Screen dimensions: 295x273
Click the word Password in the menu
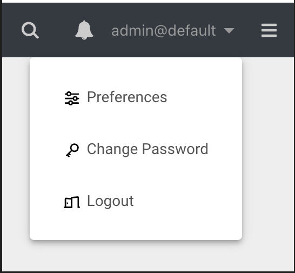pos(175,149)
